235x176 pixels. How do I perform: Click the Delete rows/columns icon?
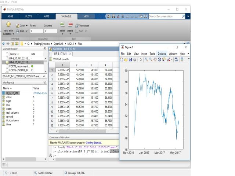(70, 24)
